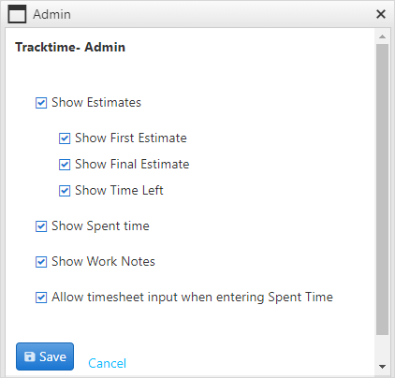Image resolution: width=395 pixels, height=378 pixels.
Task: Untick the Show Time Left checkbox
Action: (x=65, y=191)
